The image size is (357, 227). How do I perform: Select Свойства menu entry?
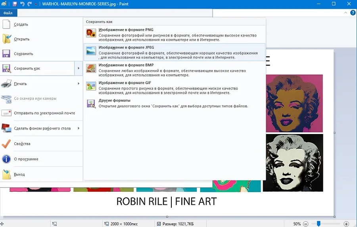[x=41, y=144]
